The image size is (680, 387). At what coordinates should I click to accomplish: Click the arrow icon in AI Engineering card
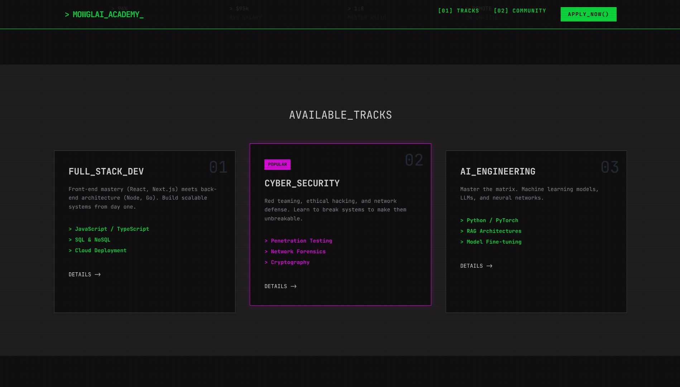click(x=489, y=266)
